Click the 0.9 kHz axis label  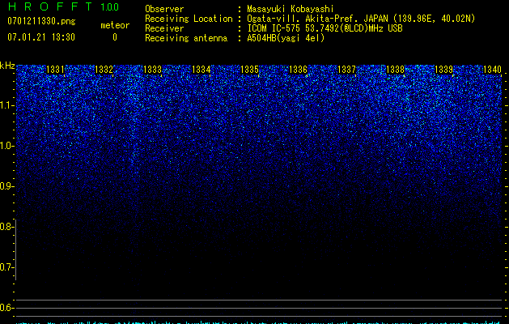coord(6,186)
